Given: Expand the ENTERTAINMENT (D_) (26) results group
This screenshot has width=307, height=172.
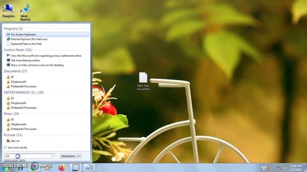Looking at the screenshot, I should 24,92.
